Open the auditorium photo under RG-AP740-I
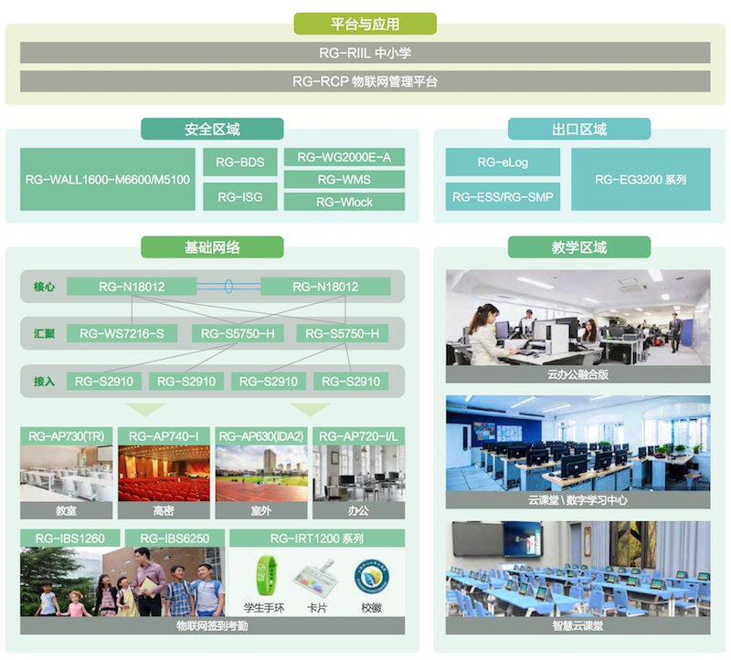 click(x=164, y=473)
